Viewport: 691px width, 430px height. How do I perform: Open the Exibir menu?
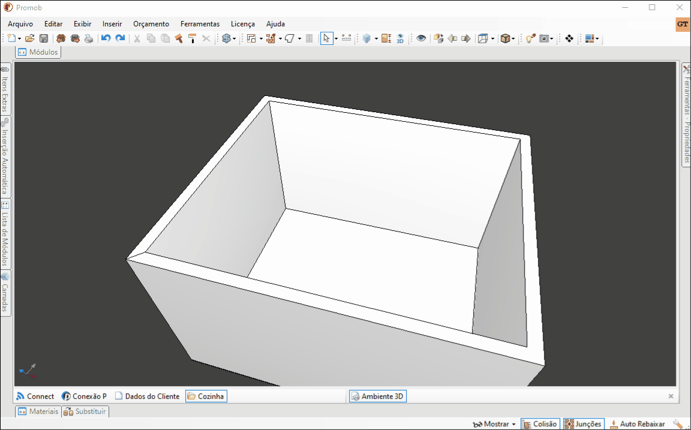pyautogui.click(x=82, y=24)
